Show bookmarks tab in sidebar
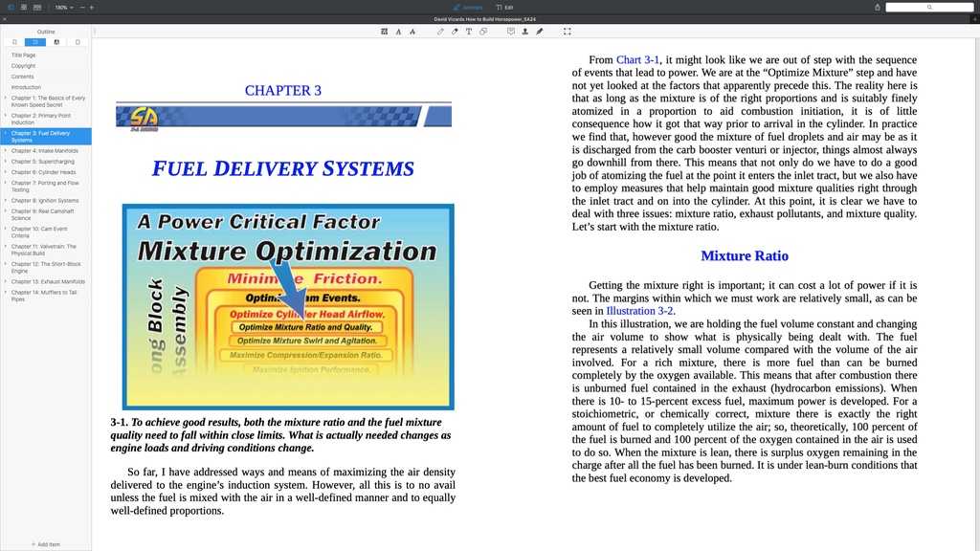Image resolution: width=980 pixels, height=551 pixels. (x=14, y=42)
